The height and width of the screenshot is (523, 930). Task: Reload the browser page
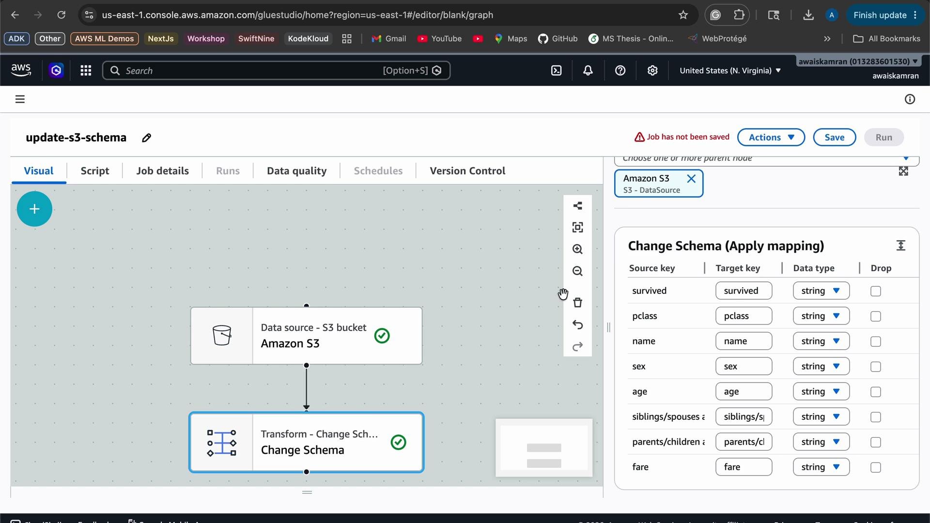(x=61, y=15)
